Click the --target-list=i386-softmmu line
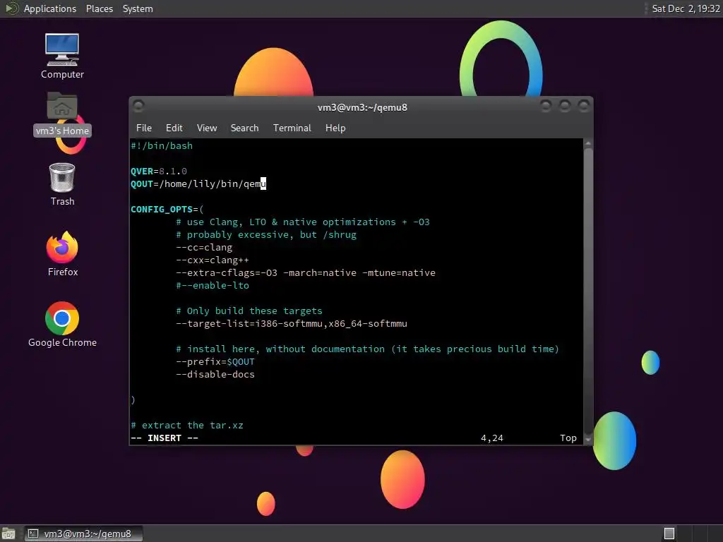 (292, 323)
